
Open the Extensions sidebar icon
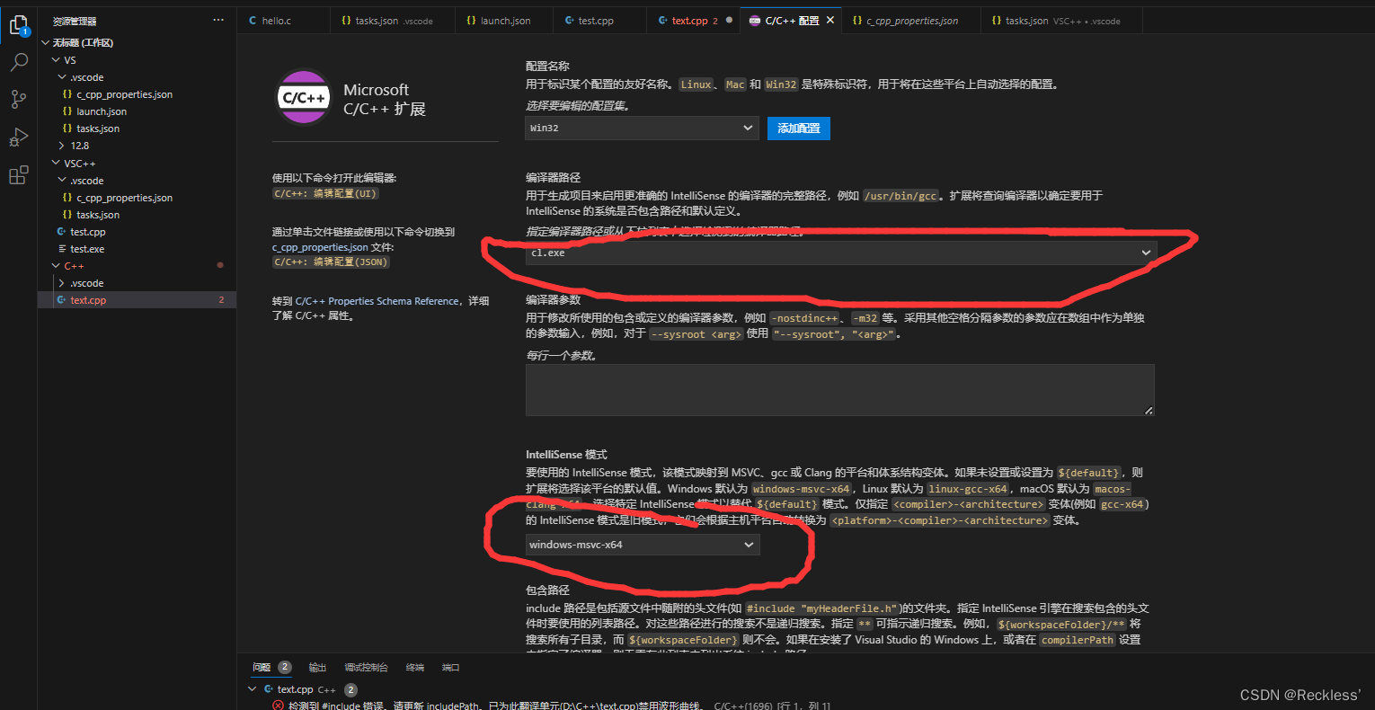click(x=18, y=175)
